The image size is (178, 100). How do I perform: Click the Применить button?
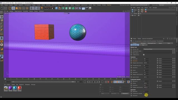[x=125, y=94]
